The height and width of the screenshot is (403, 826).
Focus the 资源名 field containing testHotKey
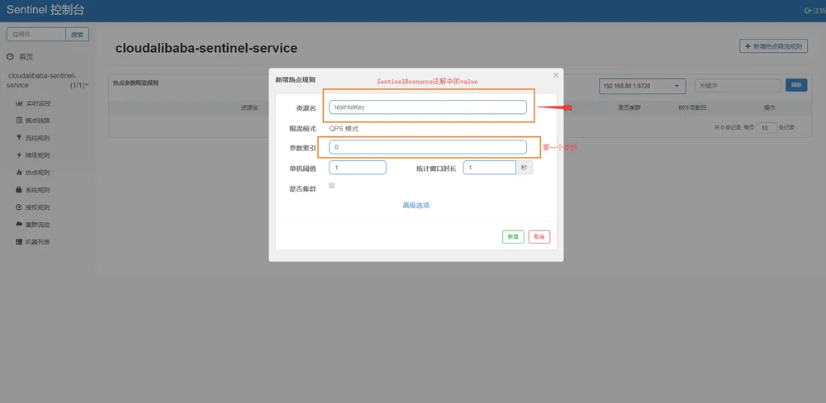point(428,107)
